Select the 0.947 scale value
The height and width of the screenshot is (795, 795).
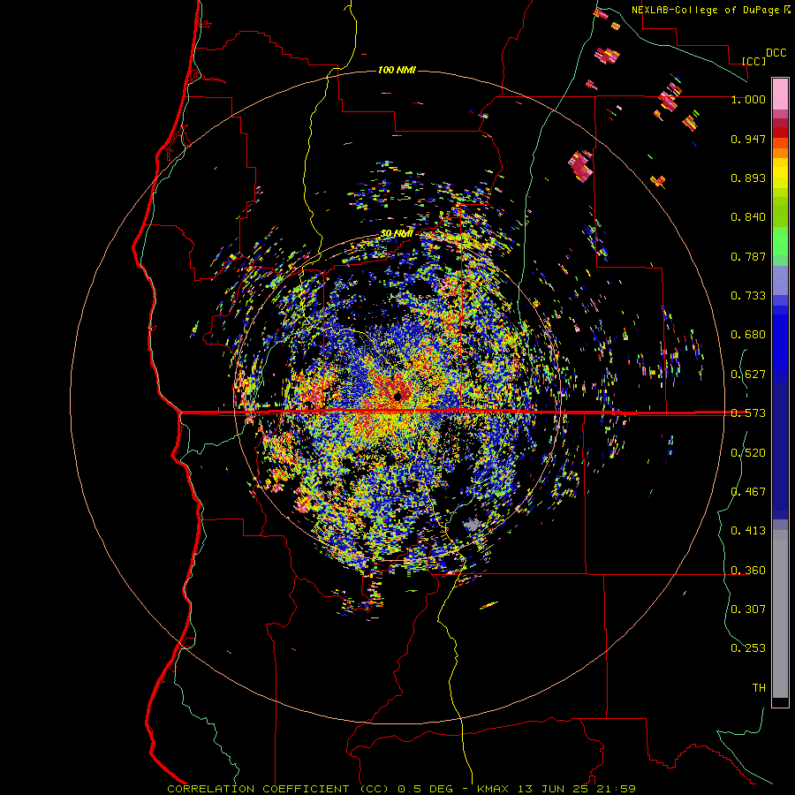748,139
